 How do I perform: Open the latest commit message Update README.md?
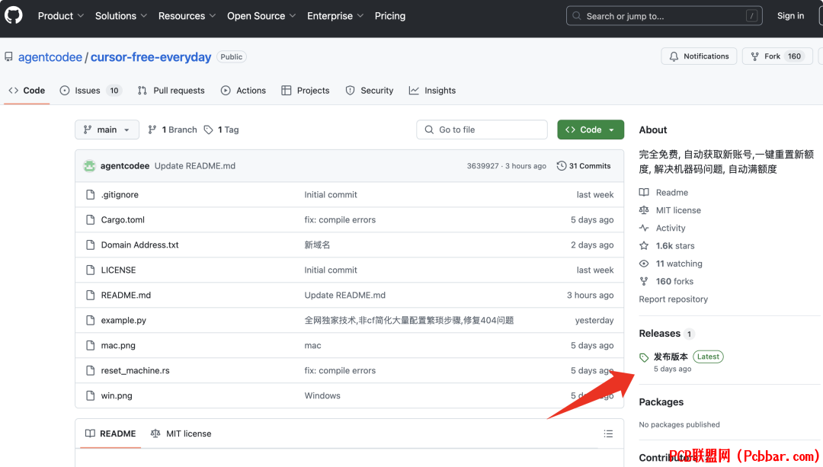(195, 166)
